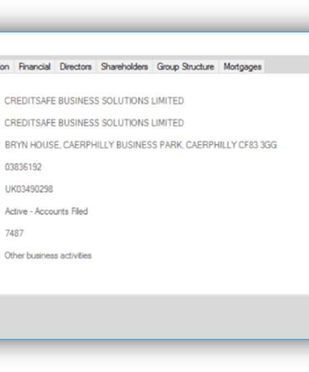This screenshot has height=372, width=309.
Task: Click empty tab strip right of Mortgages
Action: (286, 64)
